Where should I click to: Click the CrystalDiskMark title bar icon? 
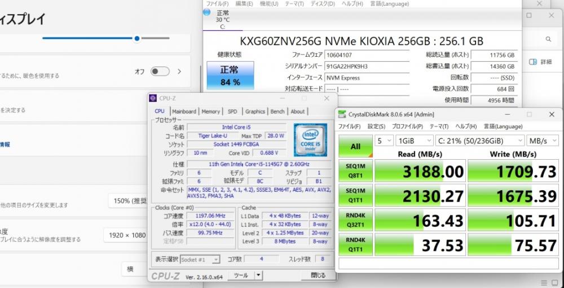(342, 114)
